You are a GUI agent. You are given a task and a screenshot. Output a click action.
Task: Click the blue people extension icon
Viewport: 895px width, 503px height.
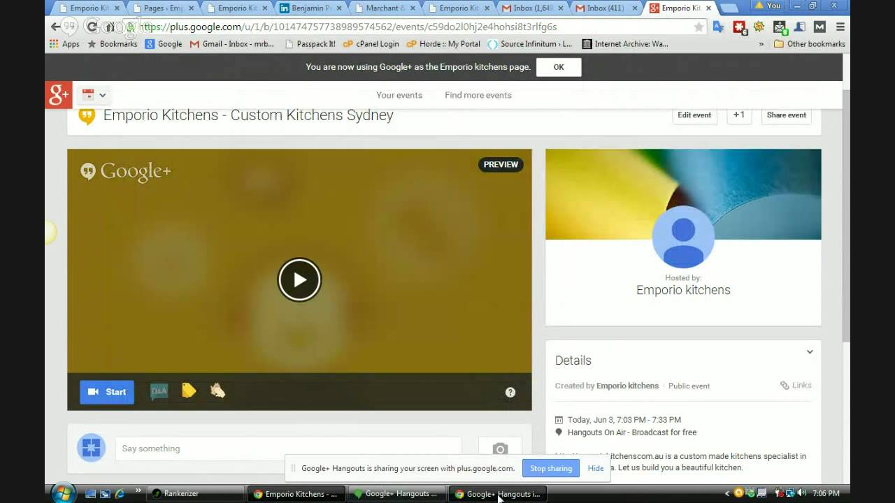click(801, 27)
